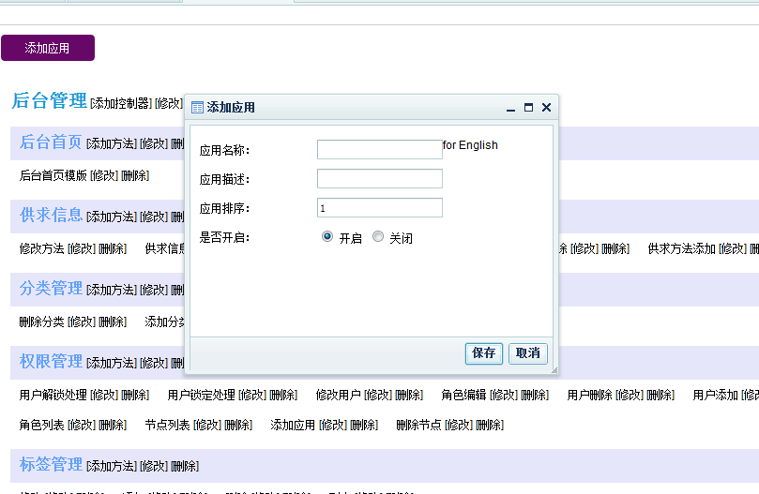The height and width of the screenshot is (494, 759).
Task: Click 添加方法 link beside 后台首页
Action: coord(111,143)
